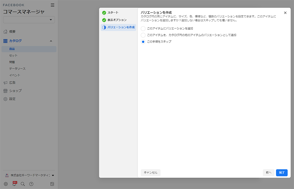Image resolution: width=294 pixels, height=189 pixels.
Task: Click the コマースマネージャ title
Action: 24,12
